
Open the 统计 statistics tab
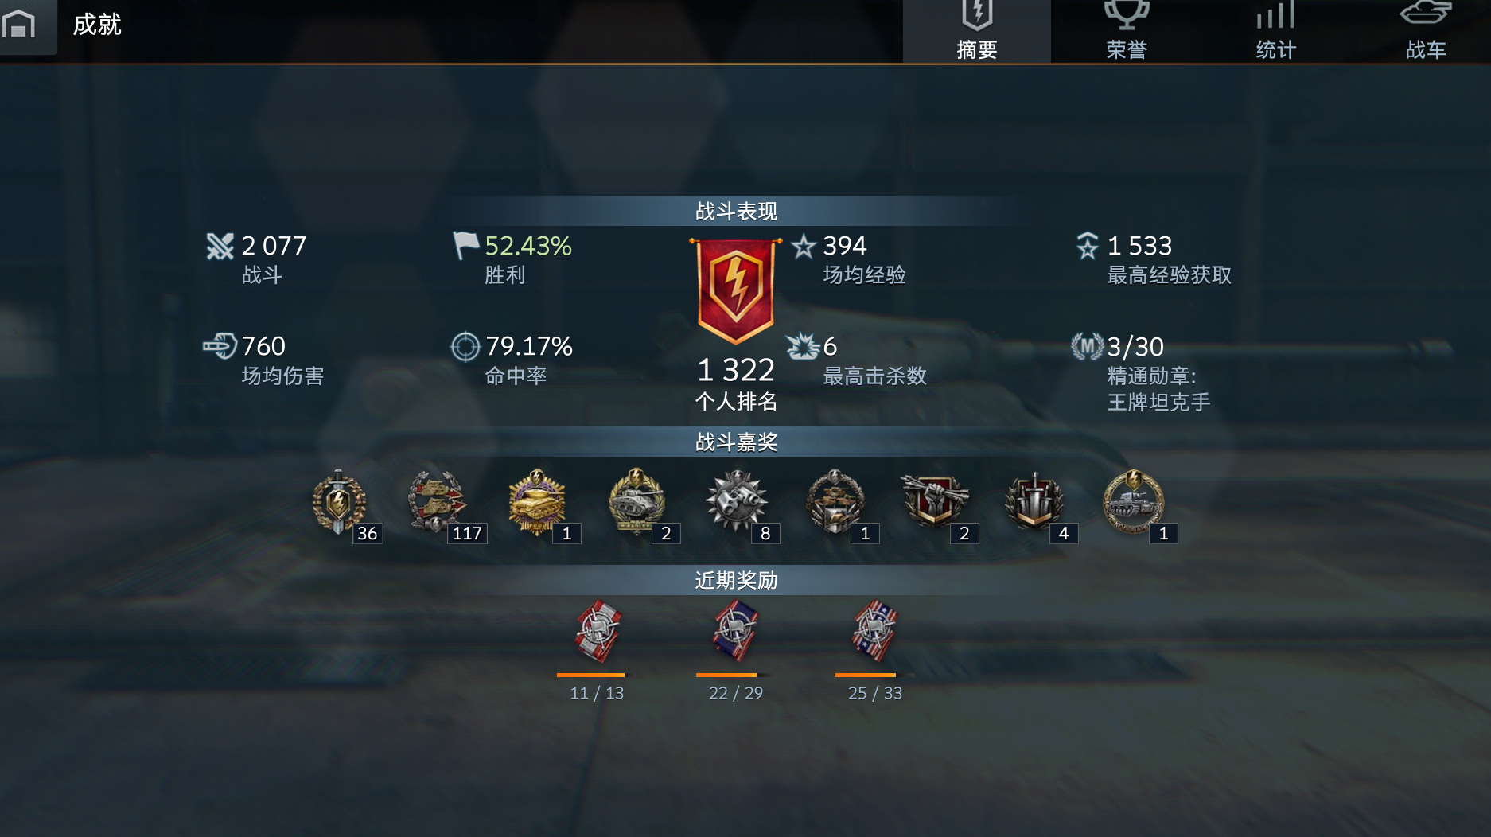coord(1275,31)
